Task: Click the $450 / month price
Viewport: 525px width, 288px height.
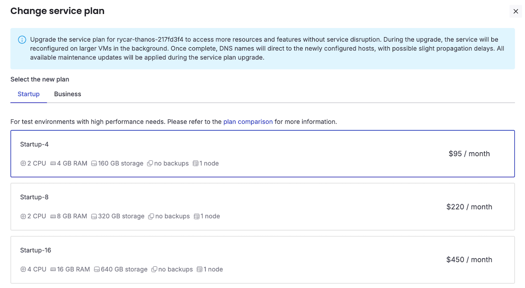Action: (x=469, y=260)
